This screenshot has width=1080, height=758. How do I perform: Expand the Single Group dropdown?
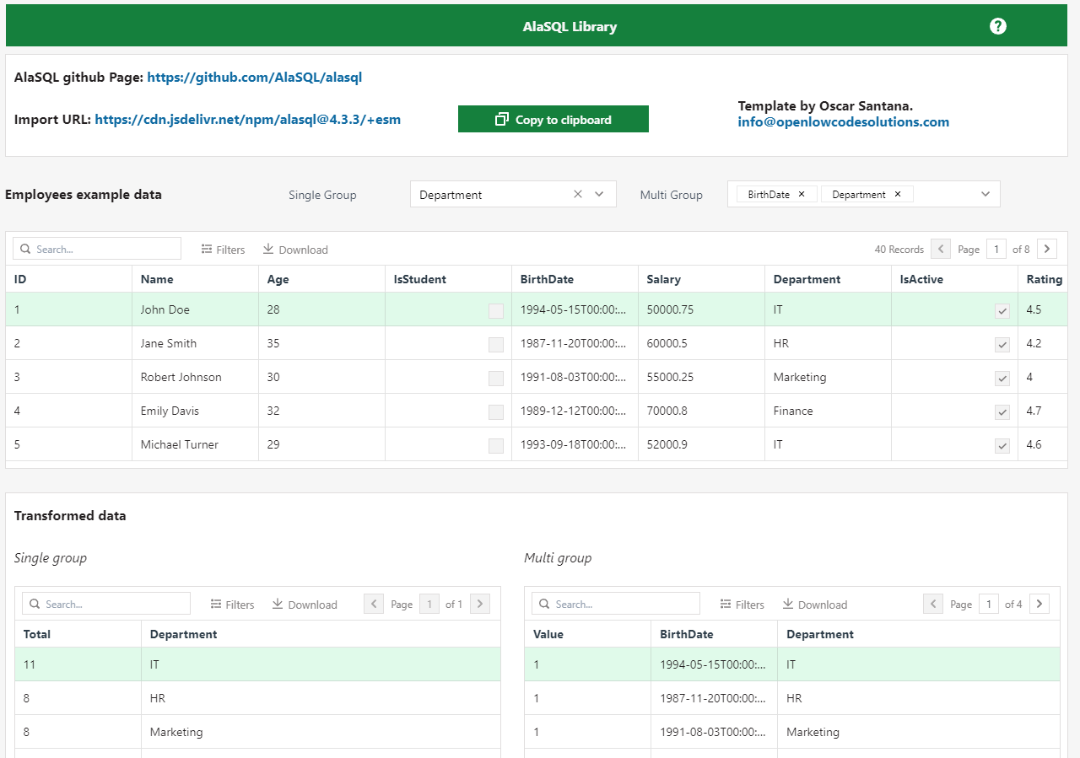(x=599, y=195)
